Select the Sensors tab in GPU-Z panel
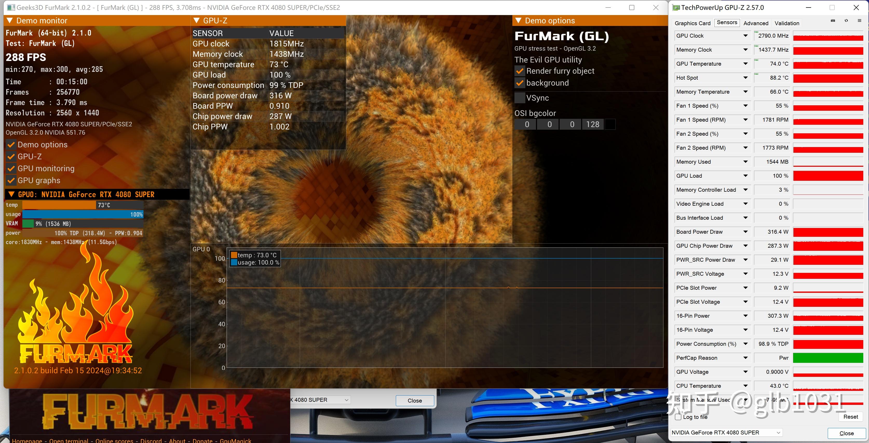 pos(727,23)
